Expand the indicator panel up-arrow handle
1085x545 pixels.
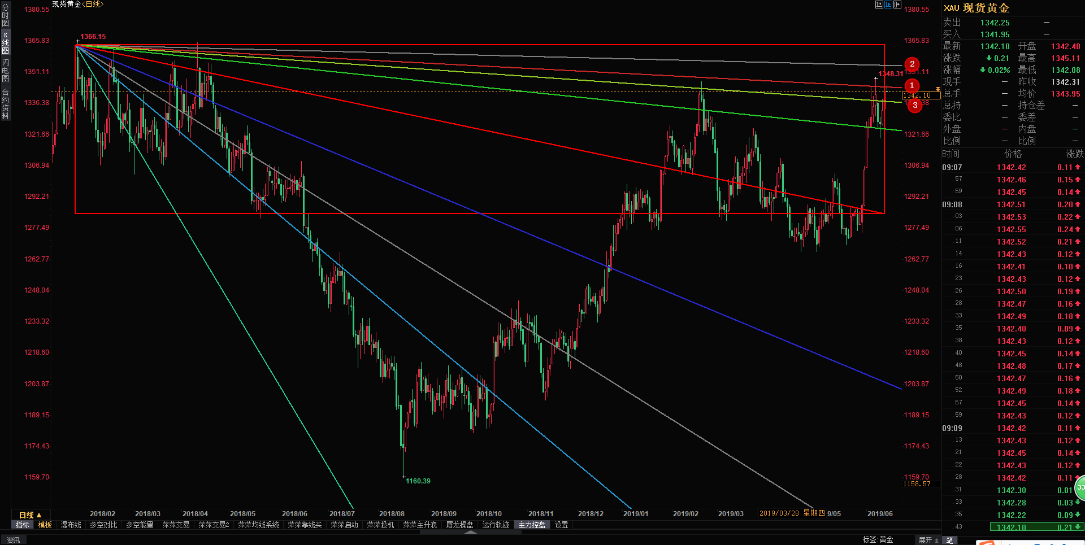click(470, 532)
